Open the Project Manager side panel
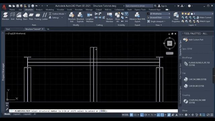The image size is (215, 121). [x=3, y=72]
